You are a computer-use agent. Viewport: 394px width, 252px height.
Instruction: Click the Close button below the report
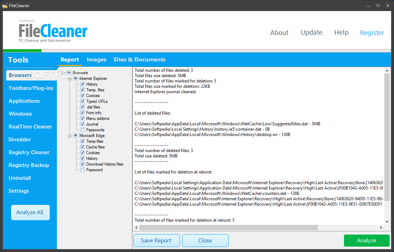click(205, 241)
